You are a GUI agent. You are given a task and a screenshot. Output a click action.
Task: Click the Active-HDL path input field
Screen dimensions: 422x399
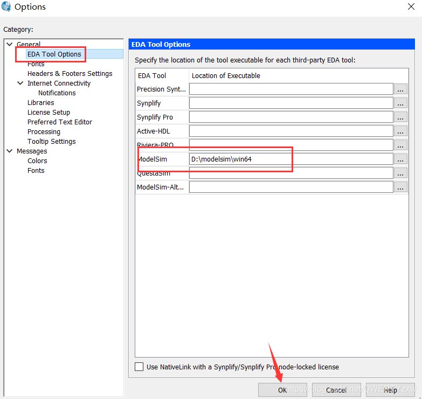coord(291,131)
